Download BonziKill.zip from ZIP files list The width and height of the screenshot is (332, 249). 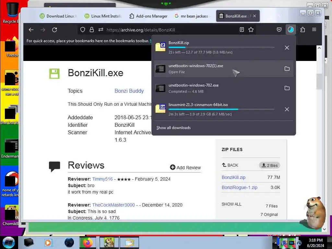tap(233, 177)
